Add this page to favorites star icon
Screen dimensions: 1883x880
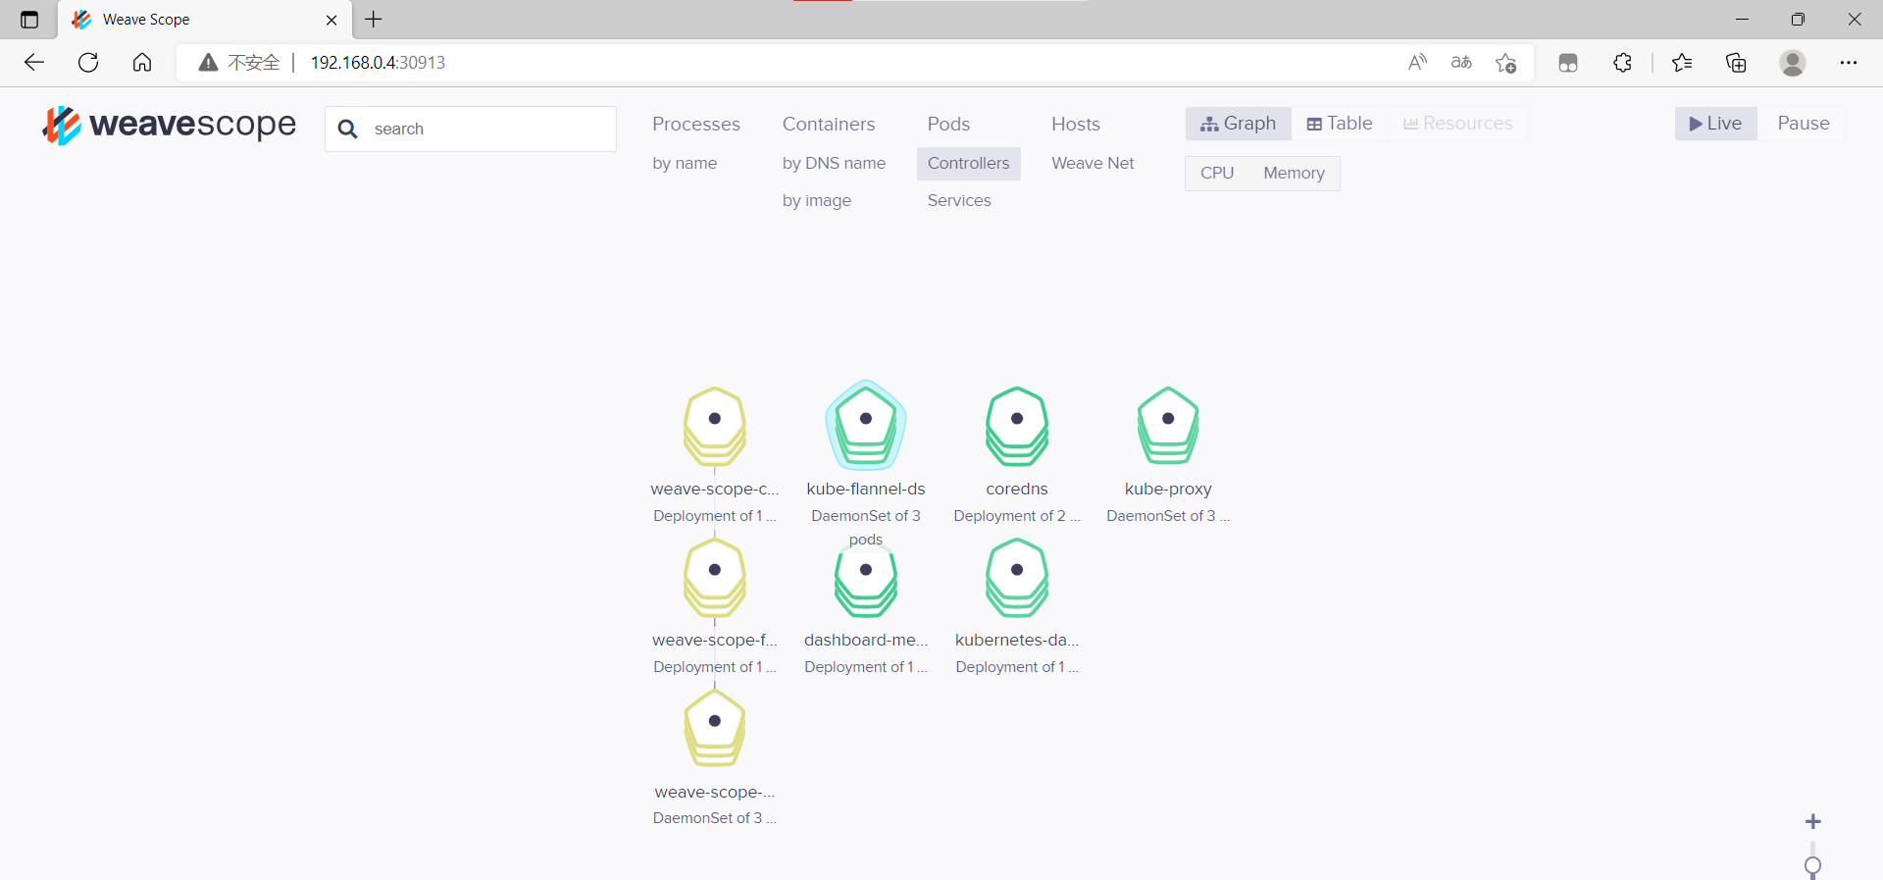(x=1506, y=63)
